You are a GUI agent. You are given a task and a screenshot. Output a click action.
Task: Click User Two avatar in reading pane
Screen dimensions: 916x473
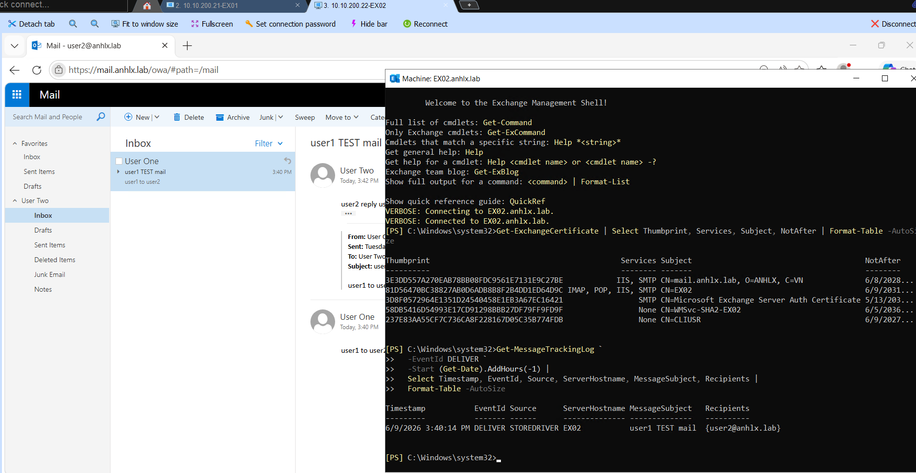[x=323, y=175]
